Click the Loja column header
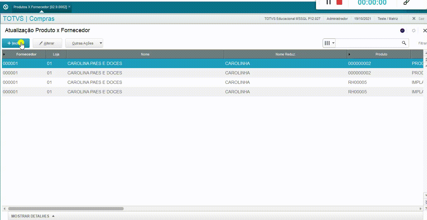Viewport: 427px width, 220px height. 56,54
